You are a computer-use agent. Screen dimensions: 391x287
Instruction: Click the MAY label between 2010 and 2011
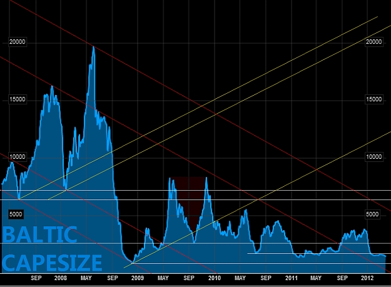240,278
